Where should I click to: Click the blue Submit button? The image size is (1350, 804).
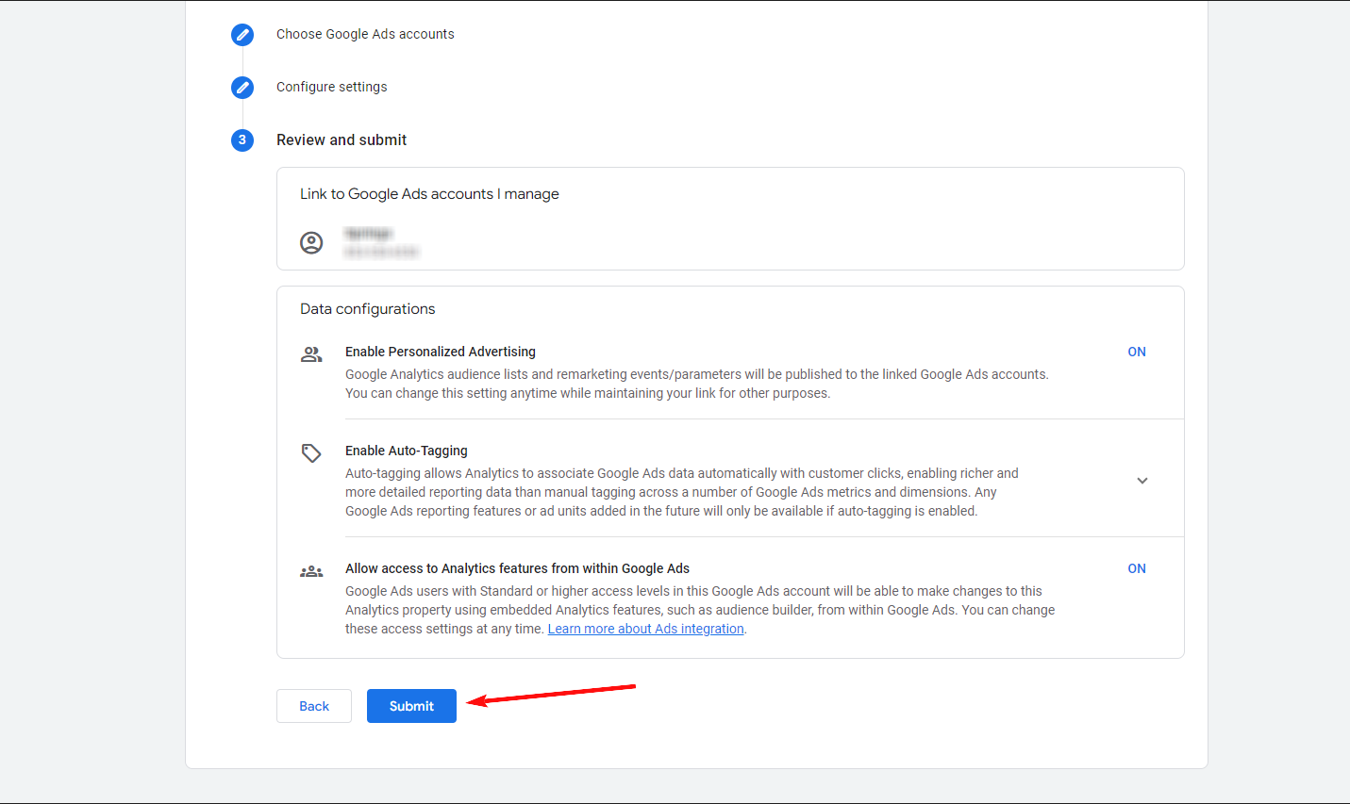[411, 706]
